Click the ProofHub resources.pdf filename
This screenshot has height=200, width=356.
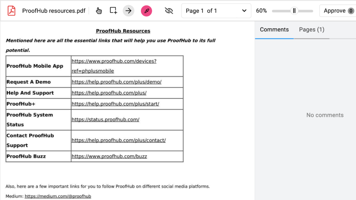(x=54, y=11)
